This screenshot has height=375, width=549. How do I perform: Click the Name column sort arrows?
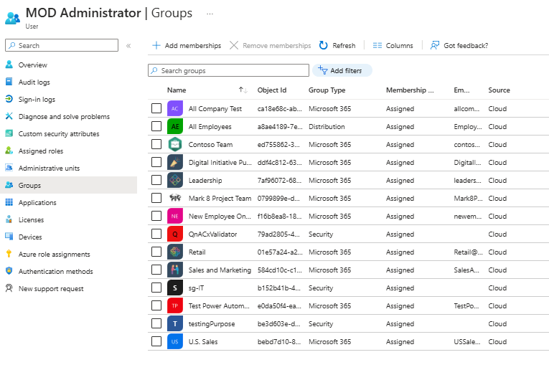click(x=243, y=90)
